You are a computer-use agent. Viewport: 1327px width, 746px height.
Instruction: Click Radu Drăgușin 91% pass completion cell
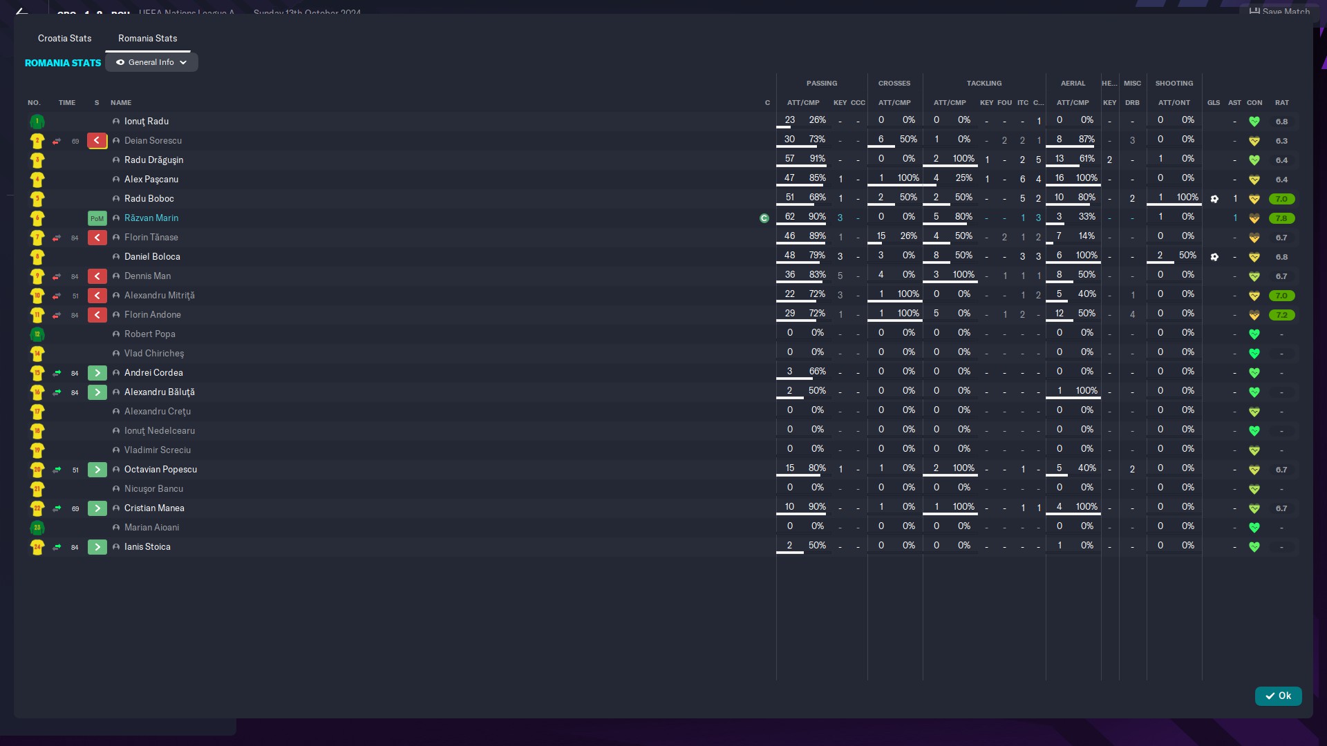(818, 158)
